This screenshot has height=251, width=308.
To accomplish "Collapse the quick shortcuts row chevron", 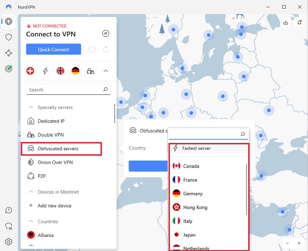I will click(106, 71).
